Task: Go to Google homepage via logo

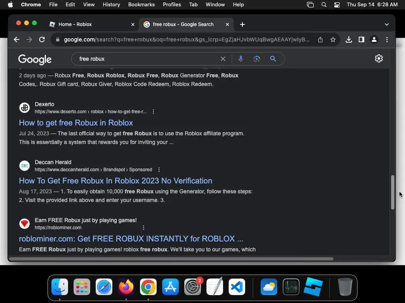Action: pyautogui.click(x=35, y=60)
